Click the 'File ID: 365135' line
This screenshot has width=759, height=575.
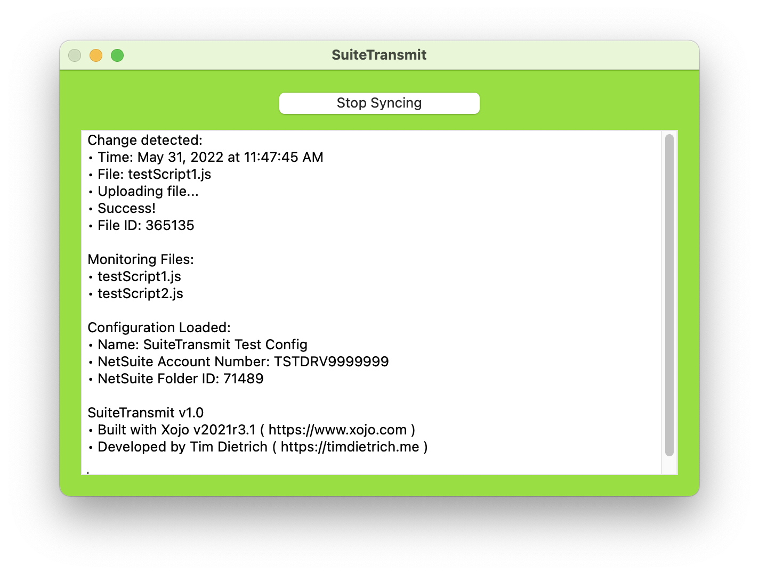tap(141, 225)
